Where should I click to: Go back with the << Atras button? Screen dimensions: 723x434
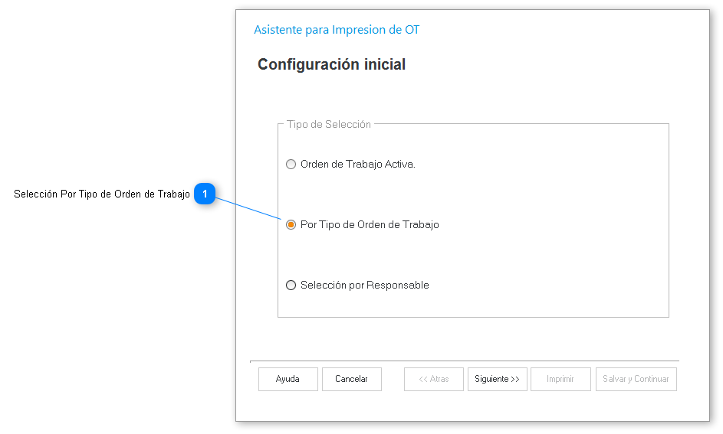click(434, 379)
